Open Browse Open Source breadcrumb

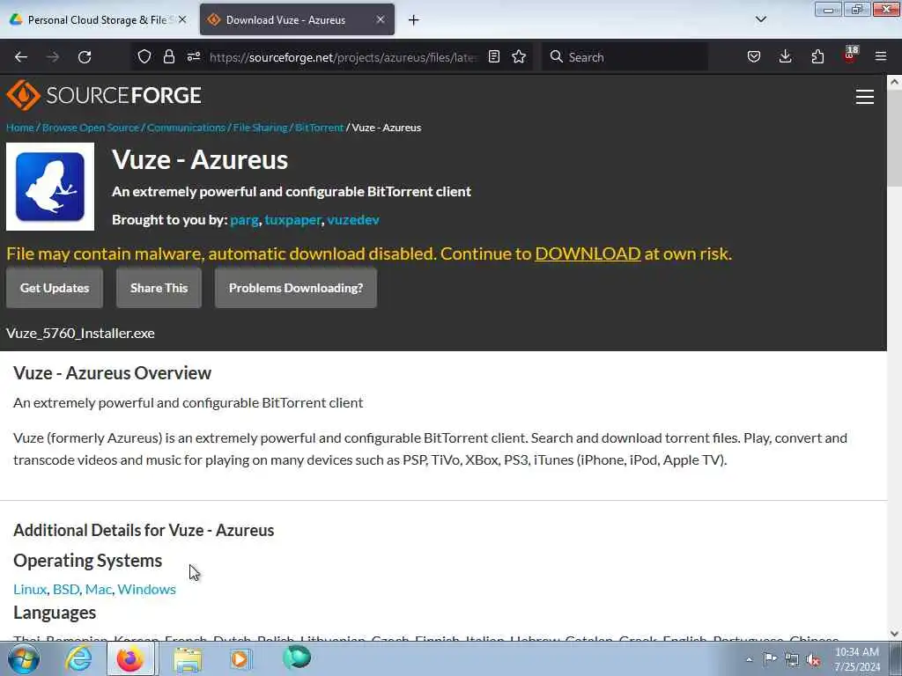pyautogui.click(x=91, y=128)
